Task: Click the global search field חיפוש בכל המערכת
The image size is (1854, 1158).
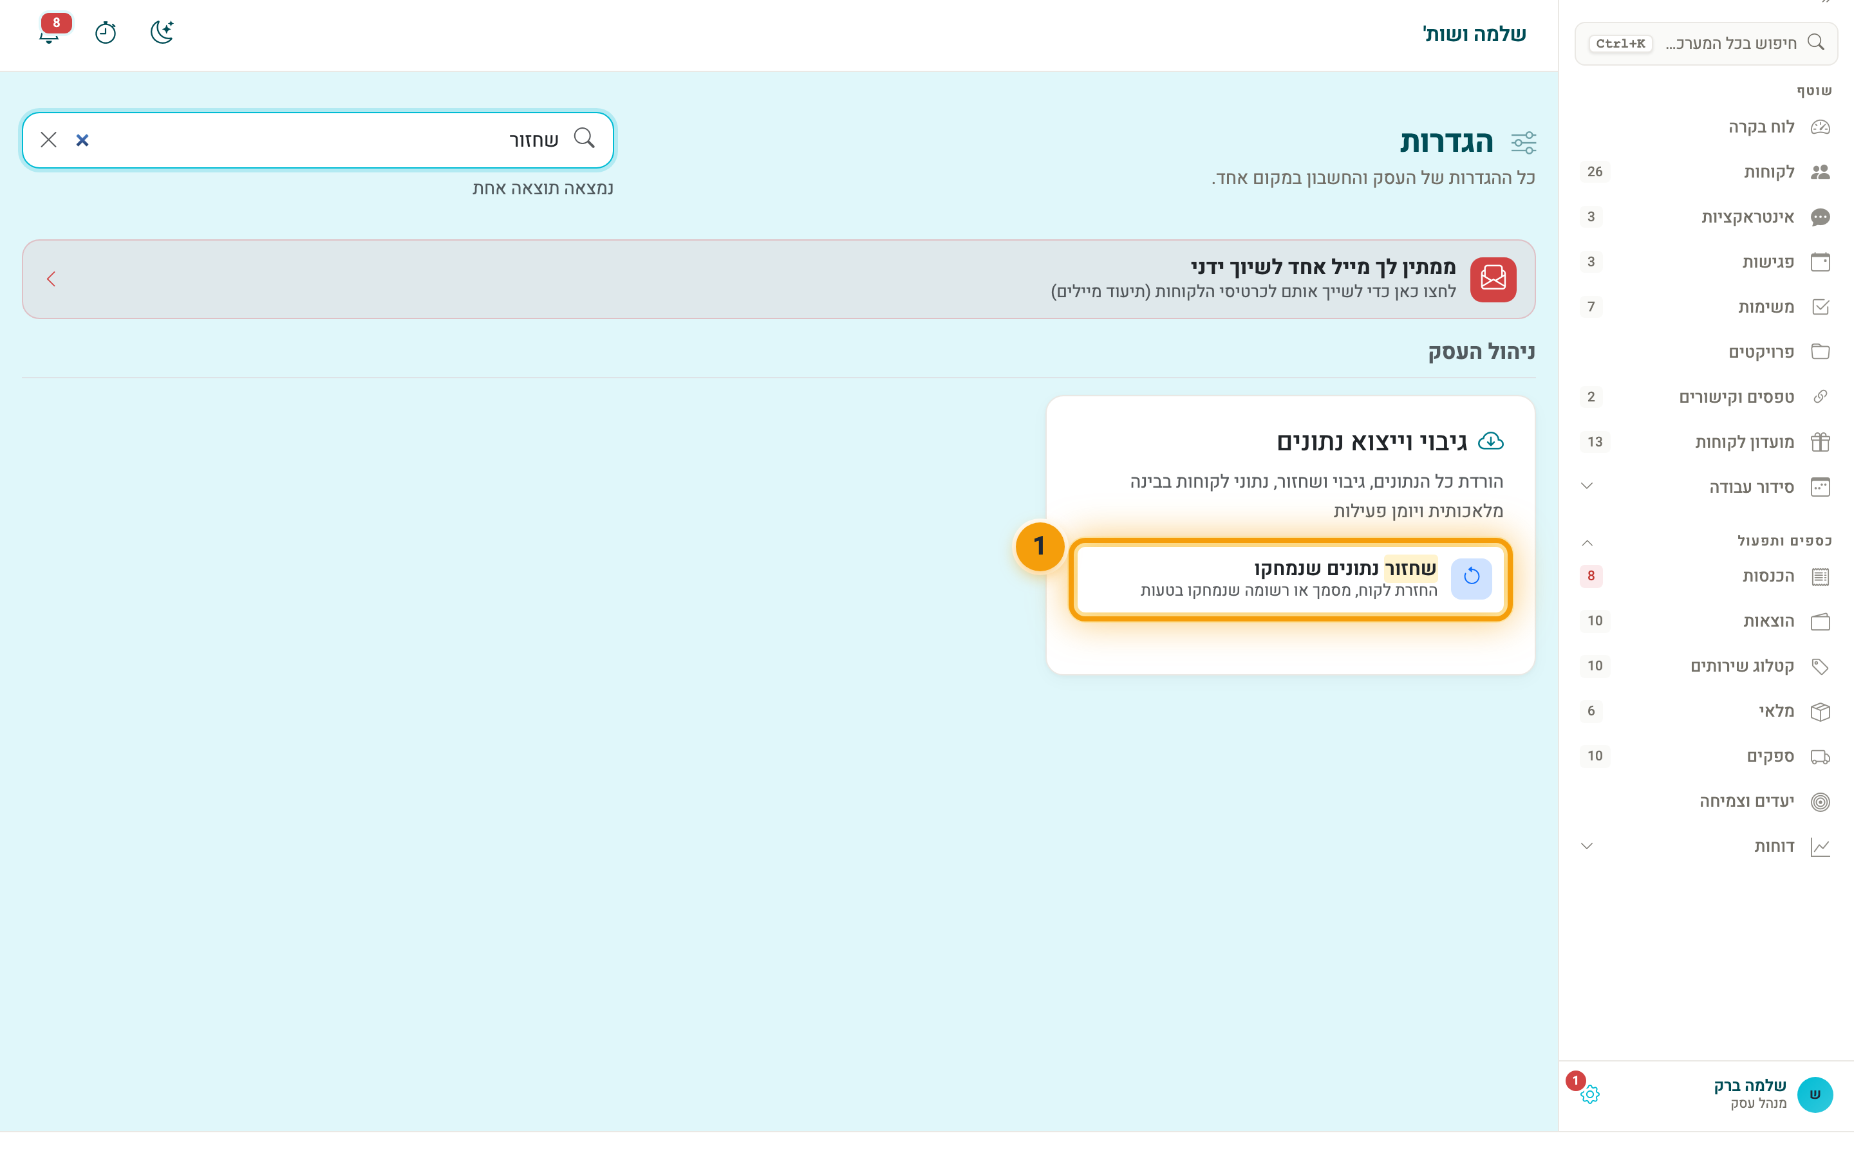Action: [1705, 44]
